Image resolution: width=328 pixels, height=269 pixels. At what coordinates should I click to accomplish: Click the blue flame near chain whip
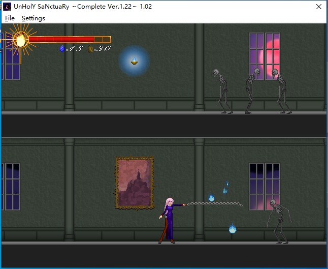(x=211, y=198)
